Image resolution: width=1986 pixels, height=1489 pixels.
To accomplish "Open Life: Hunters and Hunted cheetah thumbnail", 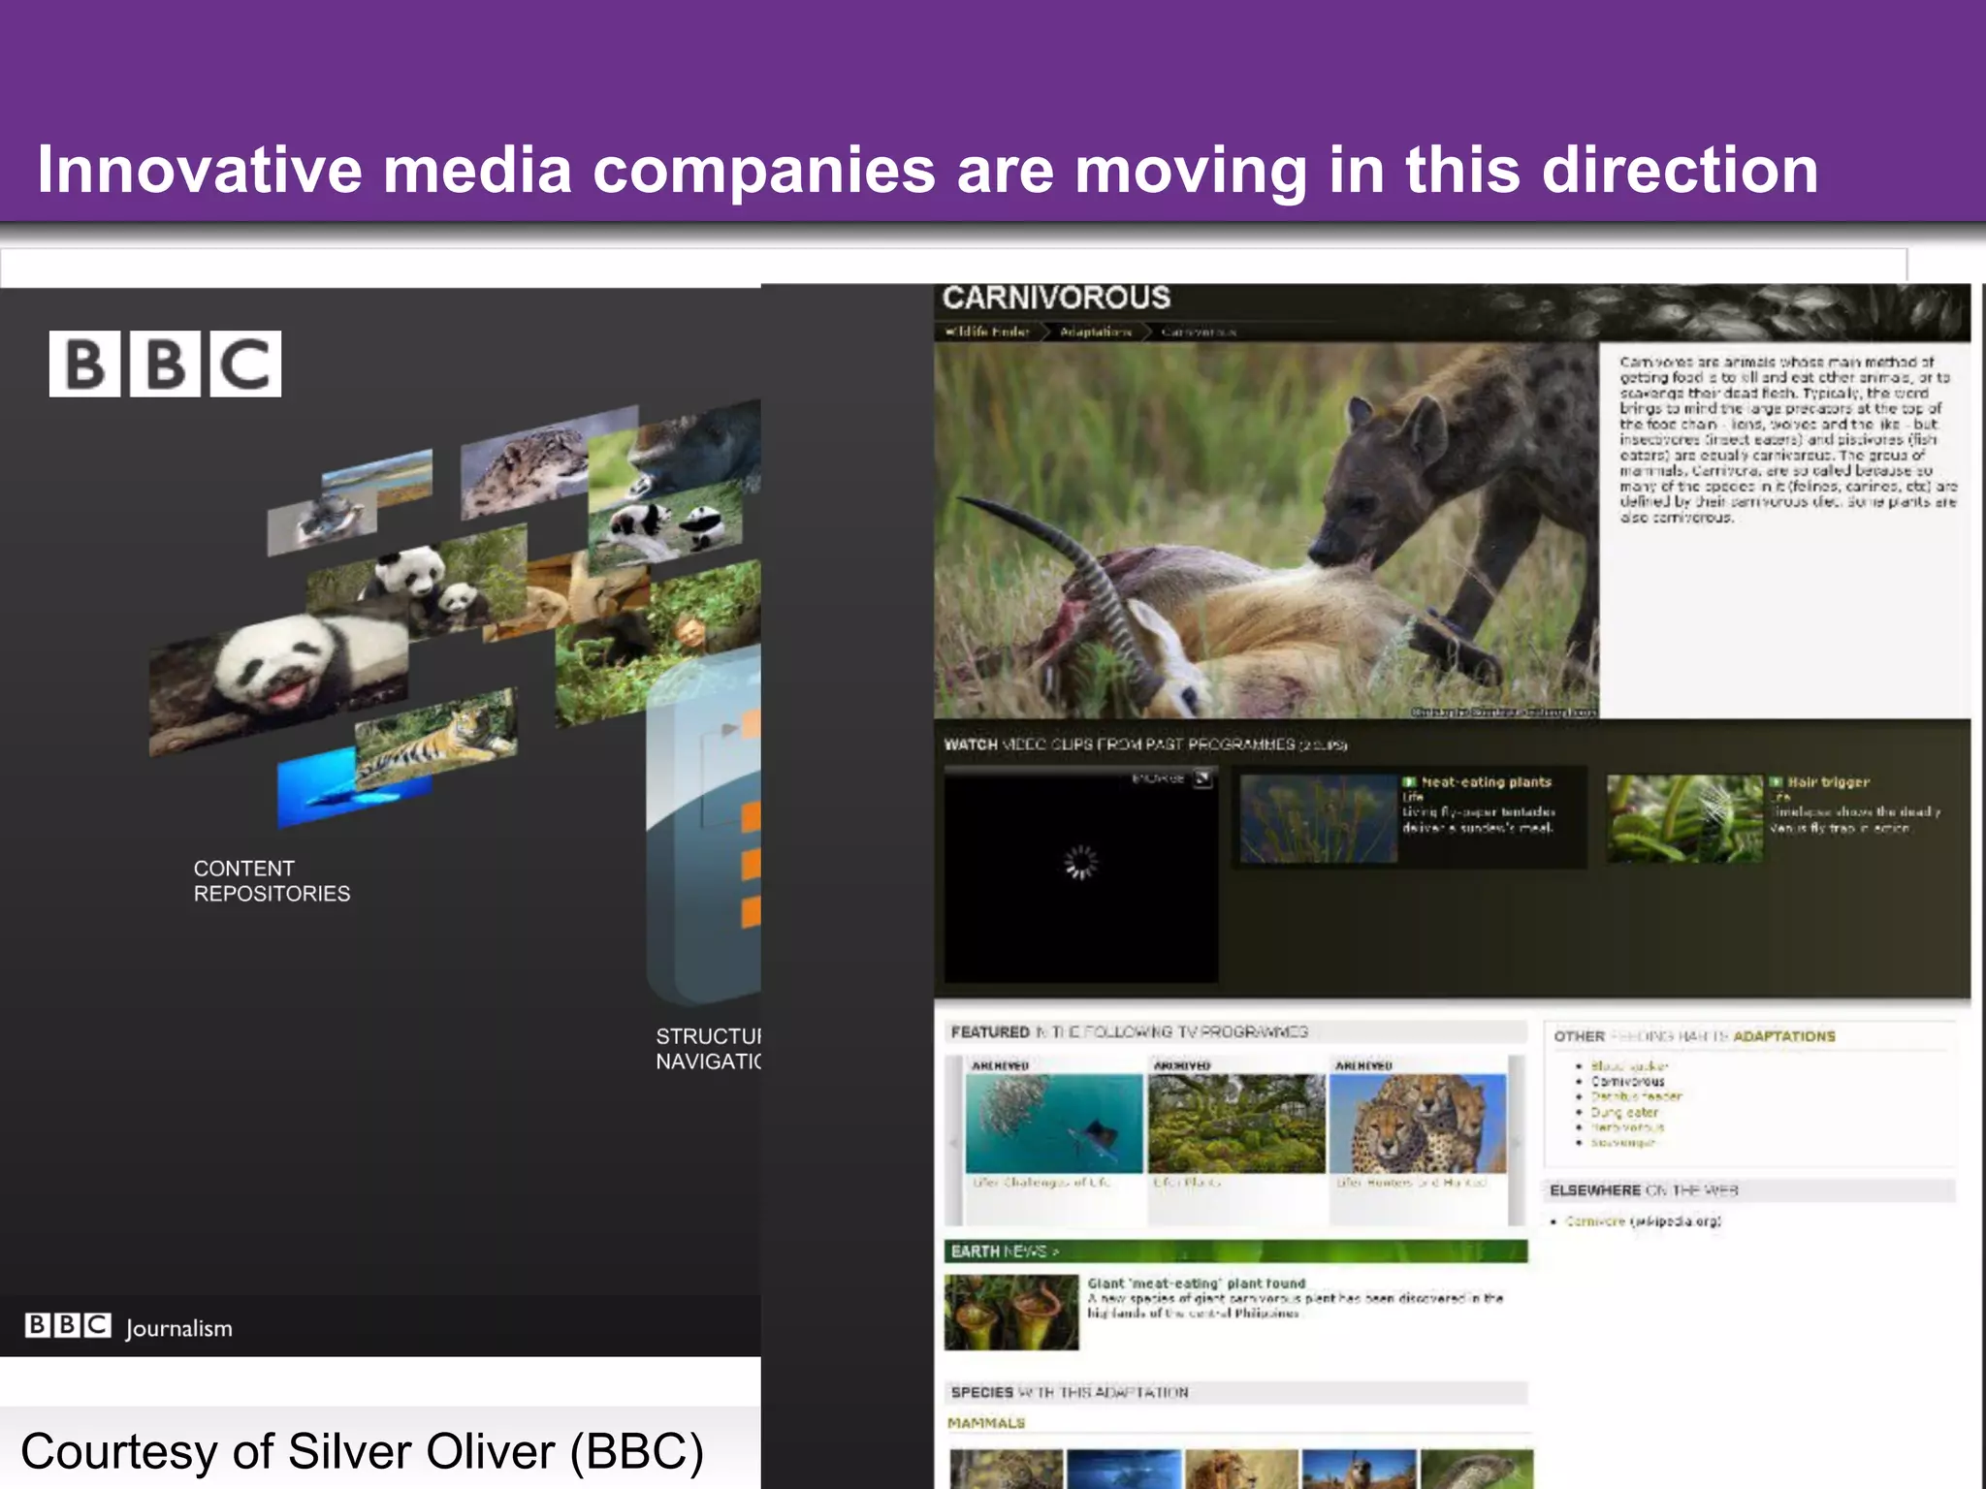I will click(1418, 1123).
